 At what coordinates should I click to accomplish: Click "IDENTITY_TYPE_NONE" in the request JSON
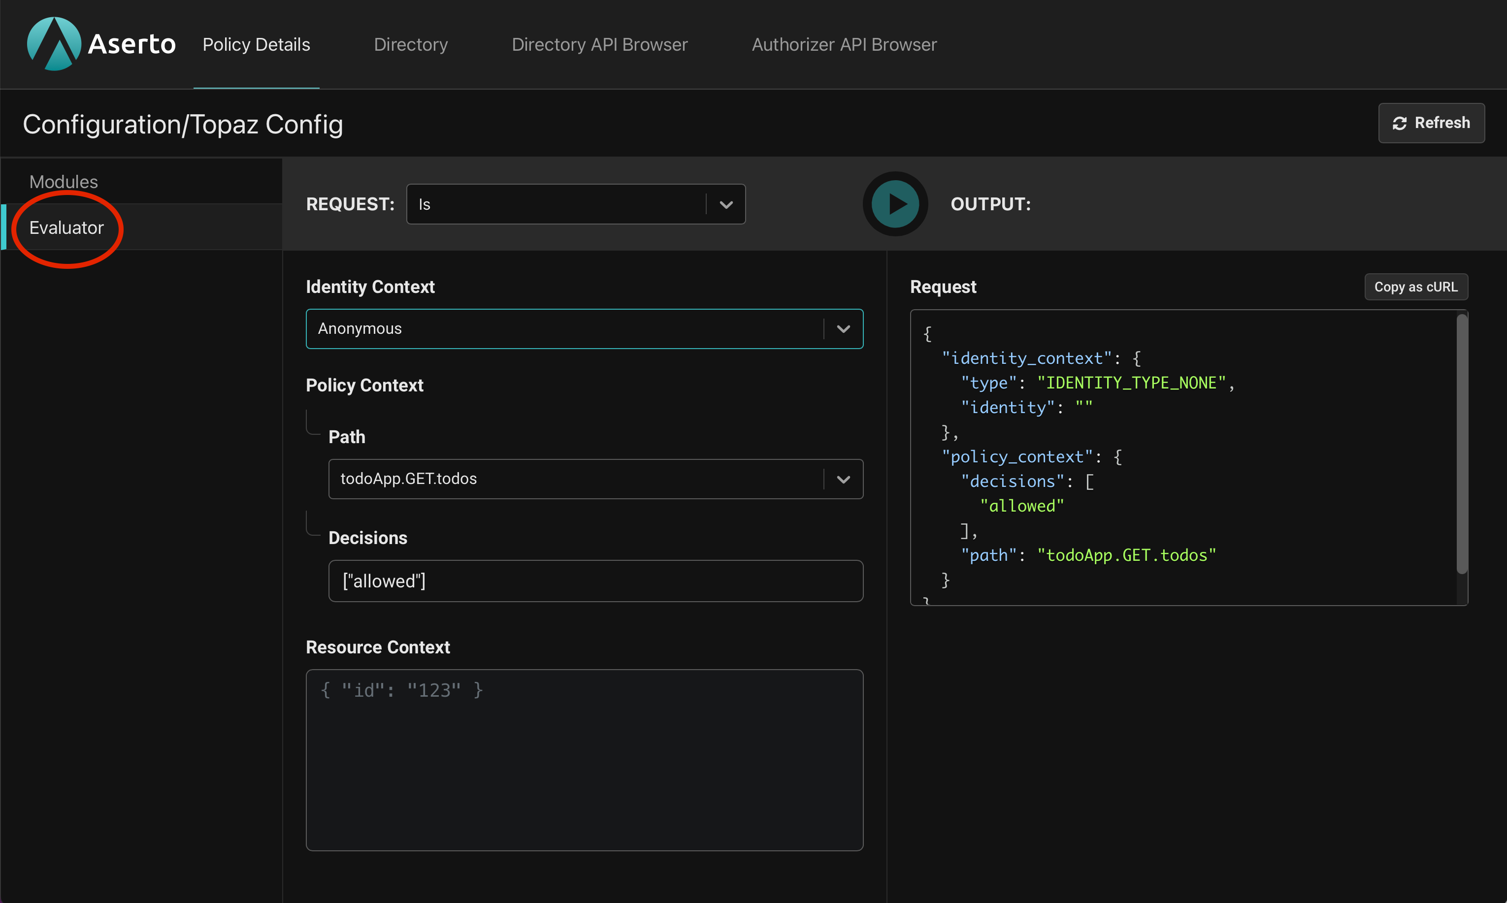coord(1131,383)
